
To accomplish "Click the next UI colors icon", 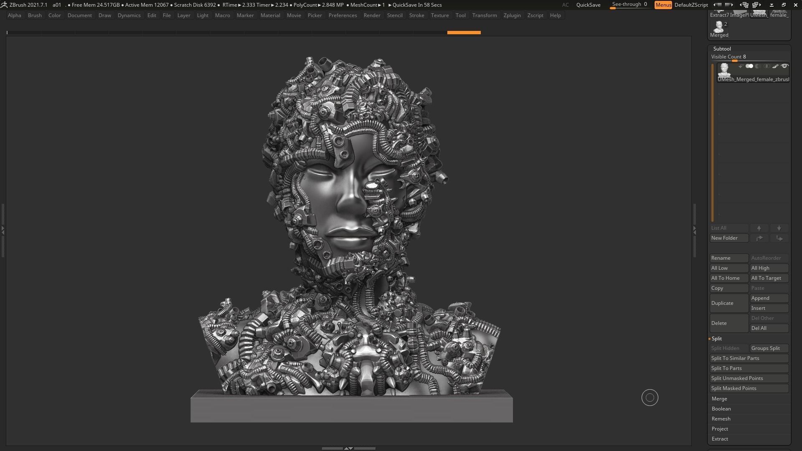I will [729, 5].
